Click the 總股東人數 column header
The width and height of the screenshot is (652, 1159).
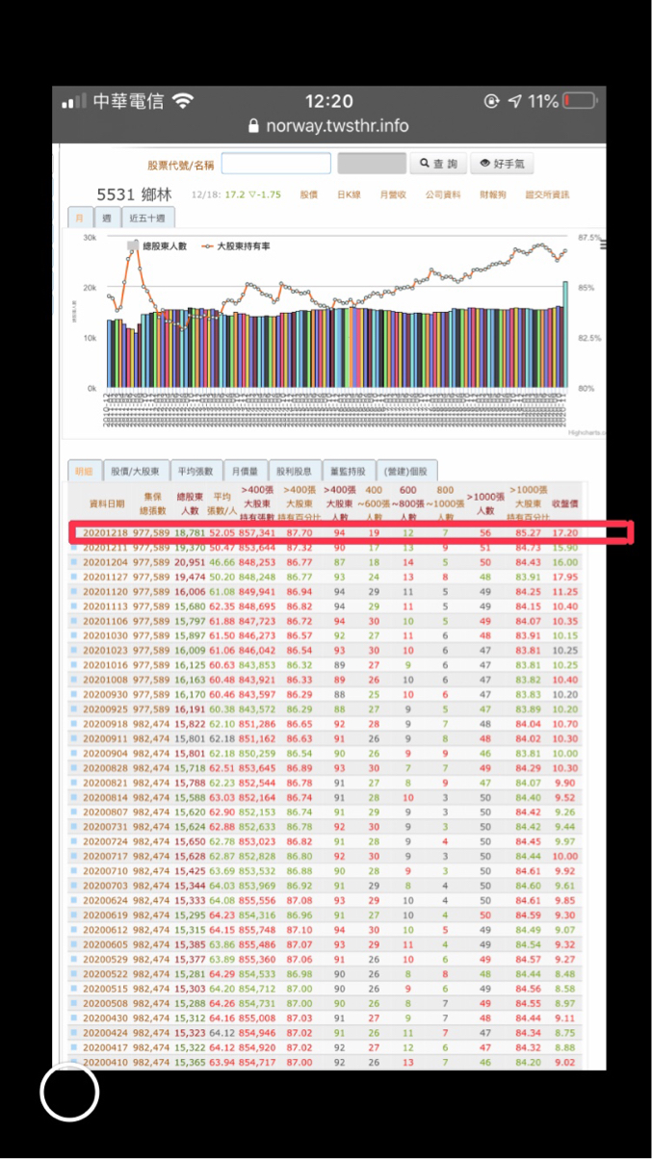click(x=190, y=502)
